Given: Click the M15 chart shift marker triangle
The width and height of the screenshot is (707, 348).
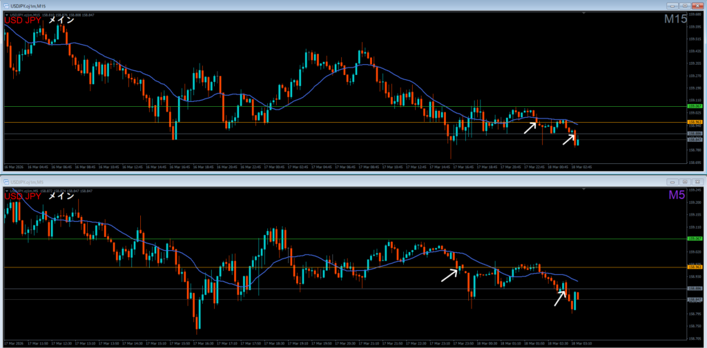Looking at the screenshot, I should (584, 14).
